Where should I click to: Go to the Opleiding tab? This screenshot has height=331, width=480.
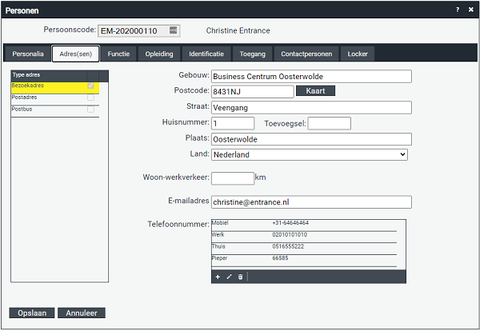click(159, 54)
